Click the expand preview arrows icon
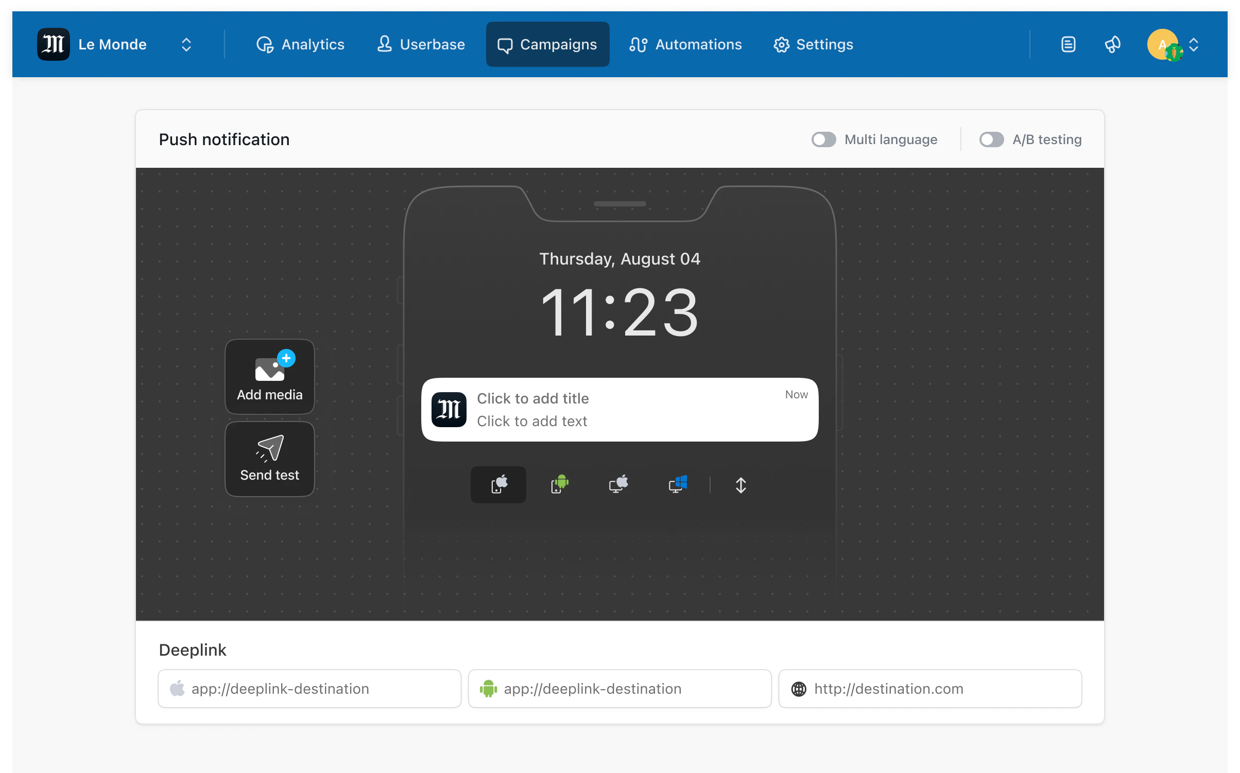Image resolution: width=1240 pixels, height=773 pixels. (741, 484)
